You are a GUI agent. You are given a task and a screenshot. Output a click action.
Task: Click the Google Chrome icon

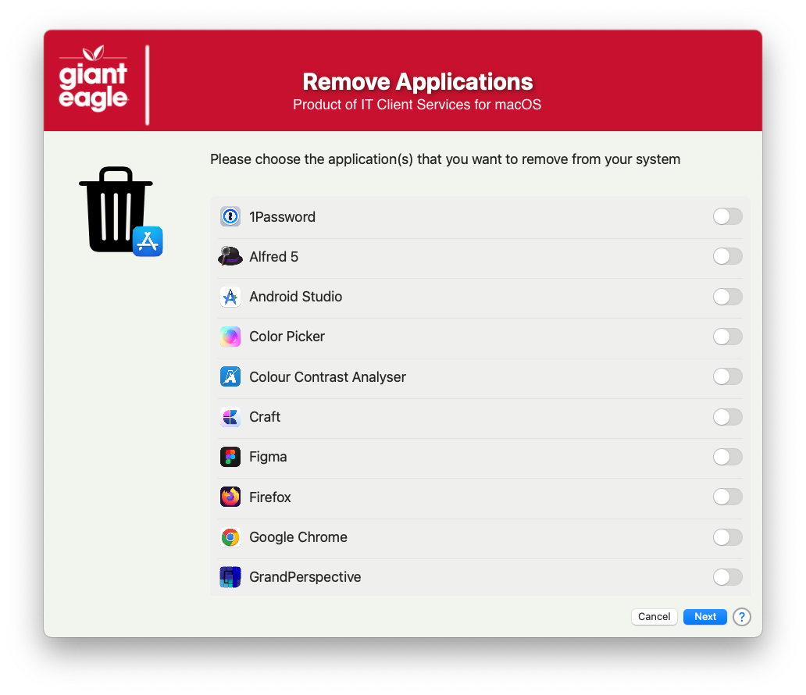(230, 537)
